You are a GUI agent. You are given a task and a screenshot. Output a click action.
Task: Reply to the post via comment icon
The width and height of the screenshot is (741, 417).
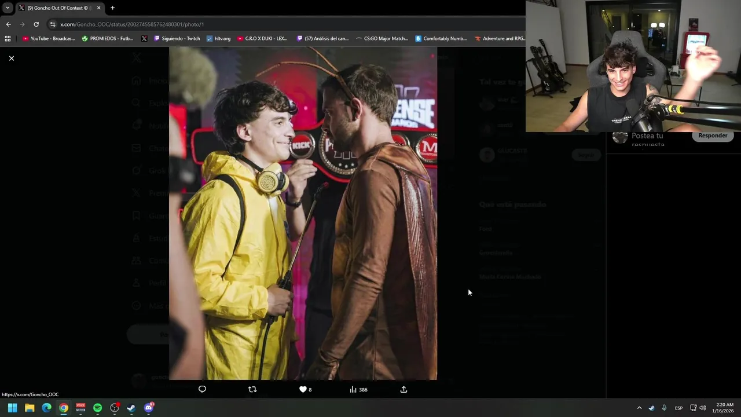tap(202, 389)
